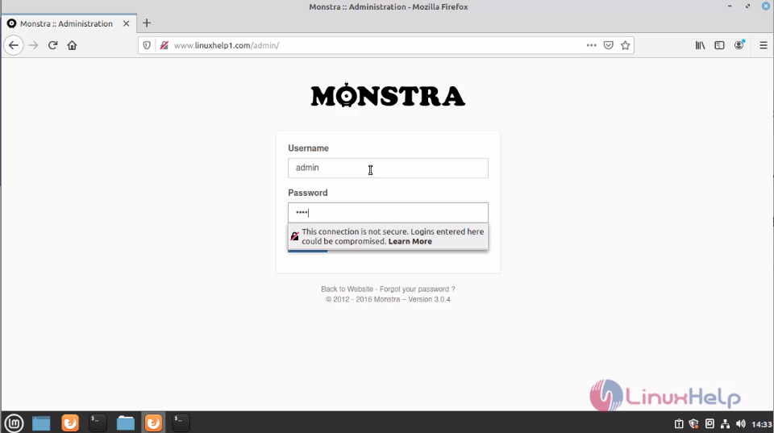
Task: Open the Library bookmarks panel
Action: pyautogui.click(x=700, y=45)
